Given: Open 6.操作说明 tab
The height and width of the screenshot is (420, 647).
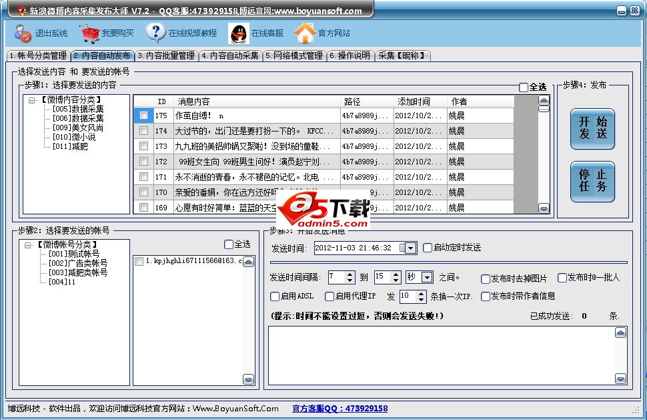Looking at the screenshot, I should (x=350, y=55).
